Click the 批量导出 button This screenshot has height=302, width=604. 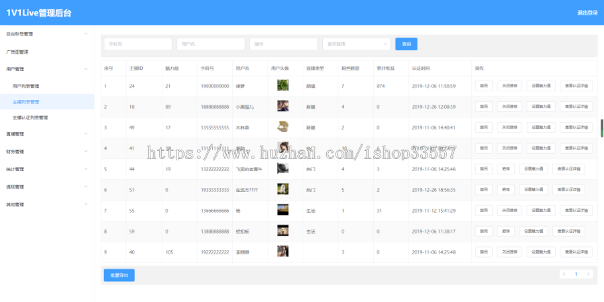click(119, 275)
